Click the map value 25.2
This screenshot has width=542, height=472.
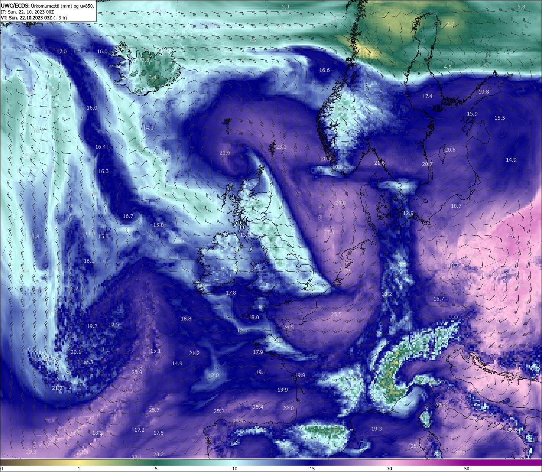219,411
